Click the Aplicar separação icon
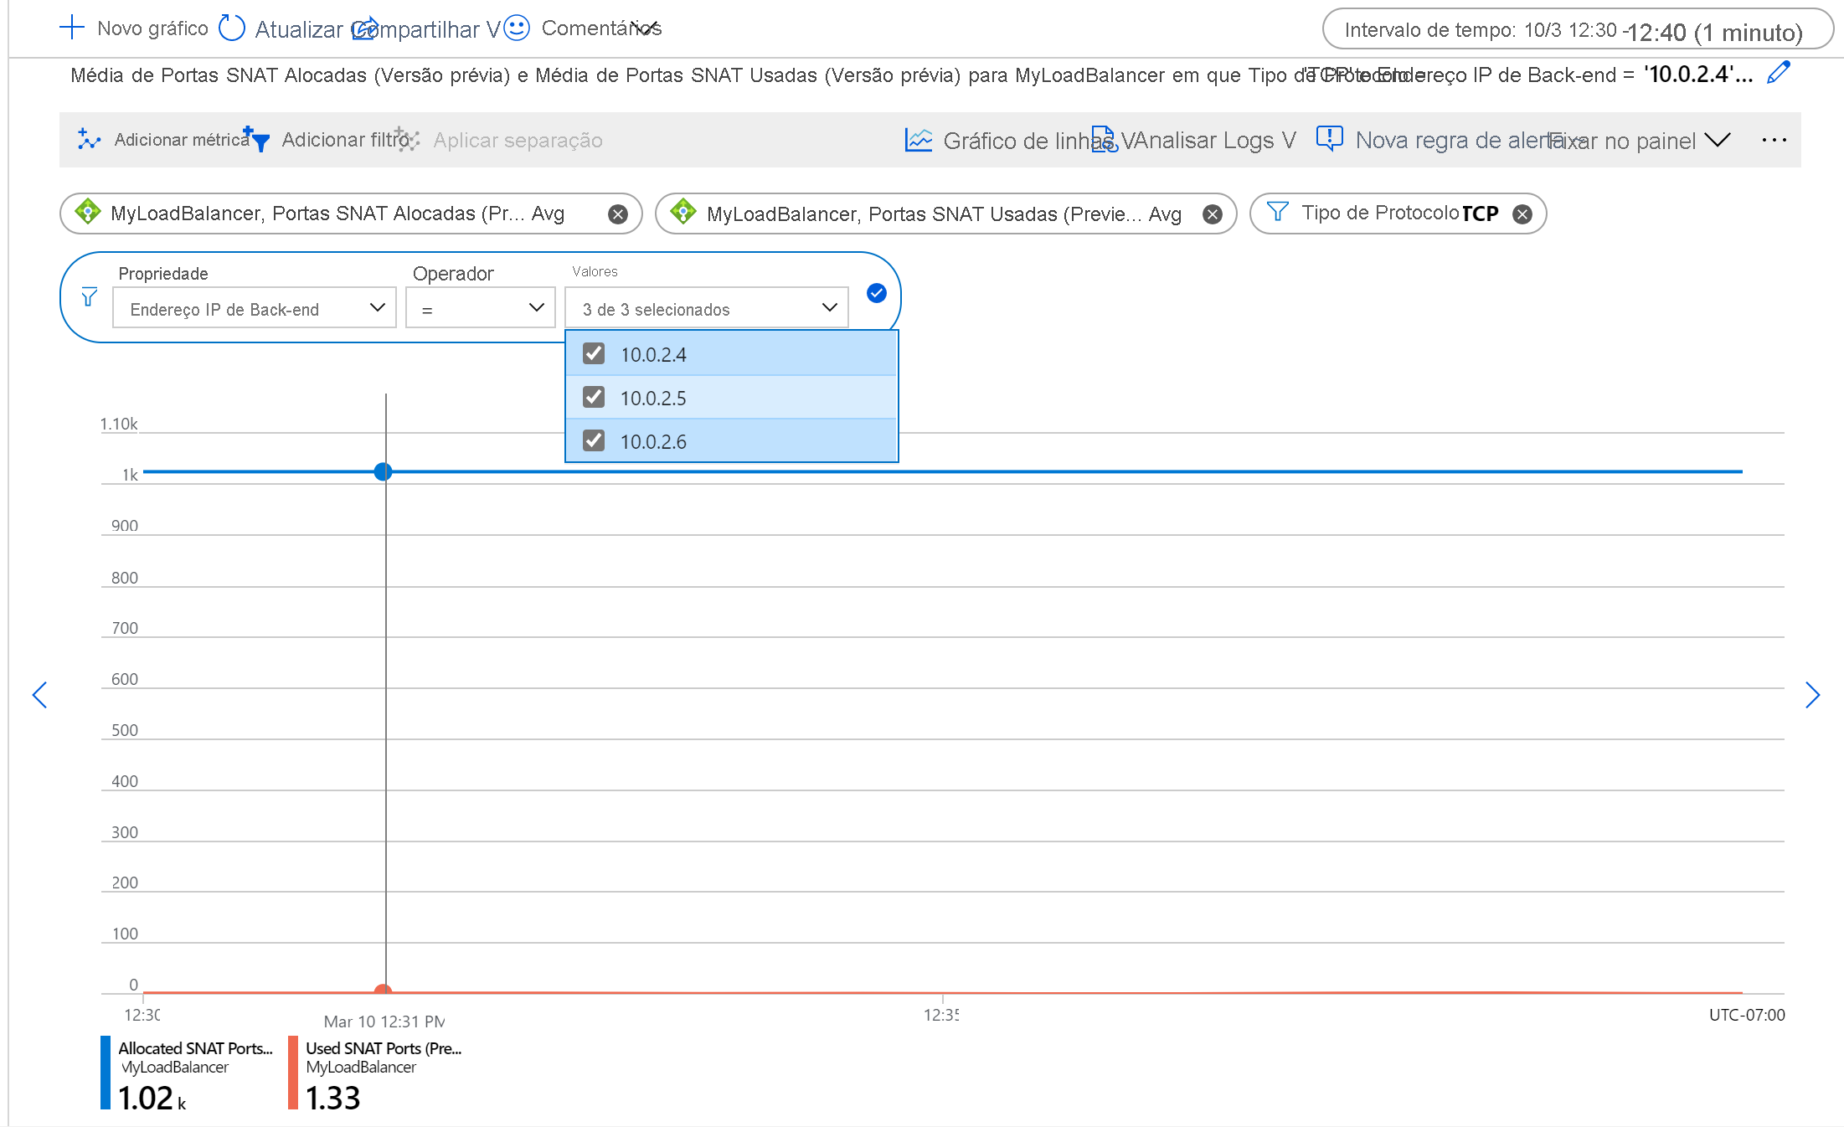The image size is (1844, 1127). coord(407,139)
